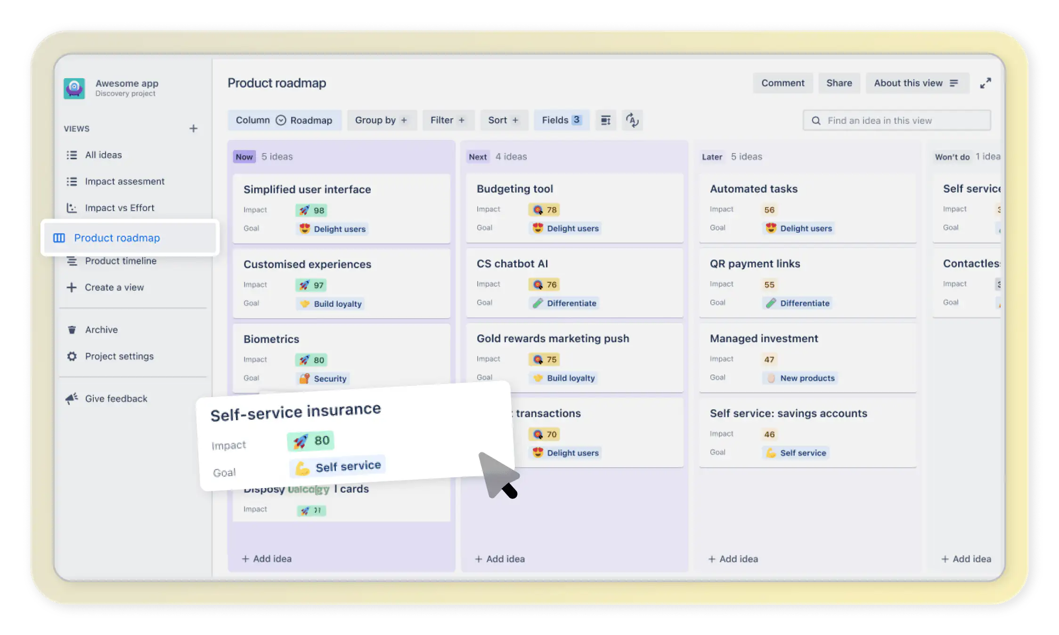Image resolution: width=1059 pixels, height=635 pixels.
Task: Click Delight users goal on Automated tasks
Action: coord(798,228)
